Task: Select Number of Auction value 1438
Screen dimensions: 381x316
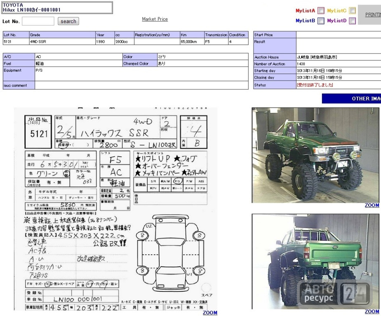Action: tap(301, 64)
